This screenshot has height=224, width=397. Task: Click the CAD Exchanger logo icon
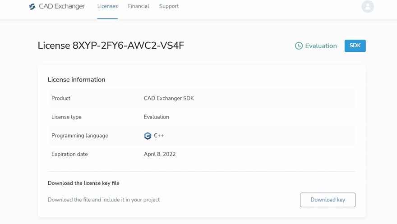[x=32, y=7]
